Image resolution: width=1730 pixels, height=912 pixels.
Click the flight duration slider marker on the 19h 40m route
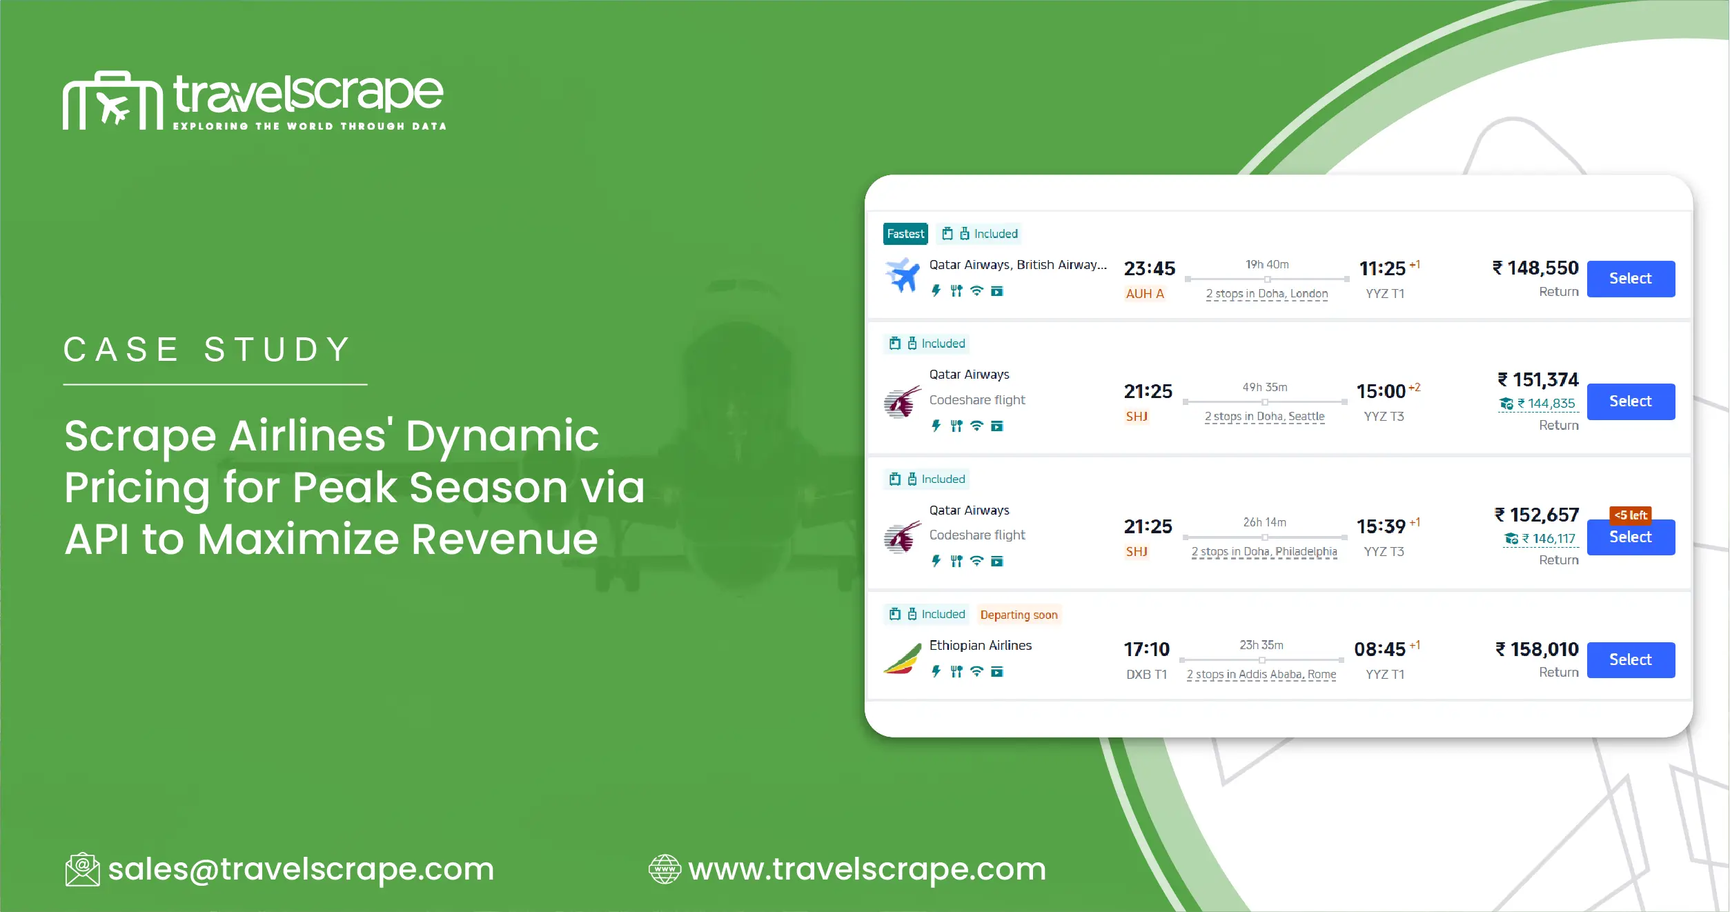pos(1267,279)
